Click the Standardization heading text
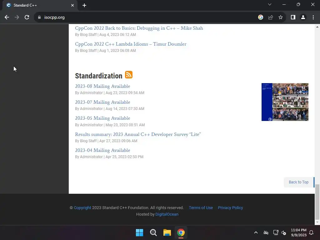Screen dimensions: 320x240 [99, 76]
